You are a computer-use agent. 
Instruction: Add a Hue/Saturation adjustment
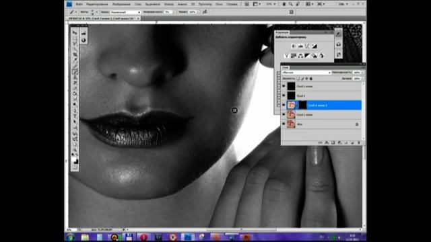(294, 56)
